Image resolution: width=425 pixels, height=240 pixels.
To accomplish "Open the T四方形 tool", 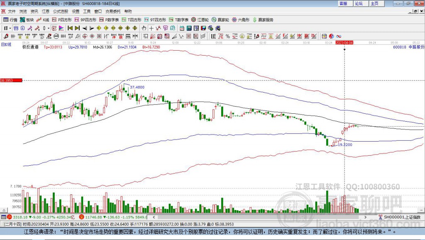I will [x=132, y=20].
